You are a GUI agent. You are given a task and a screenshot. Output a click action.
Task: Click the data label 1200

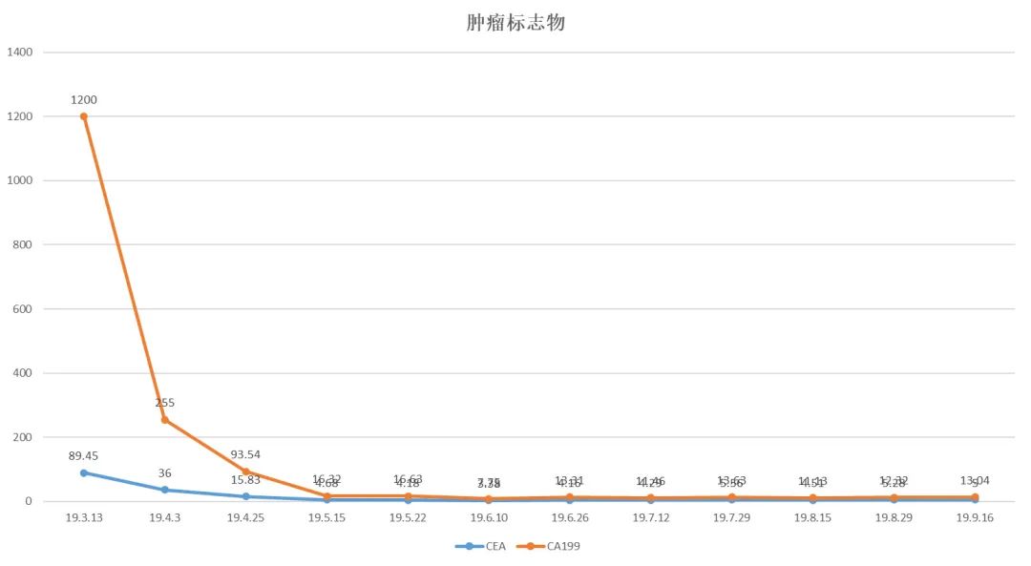click(84, 100)
